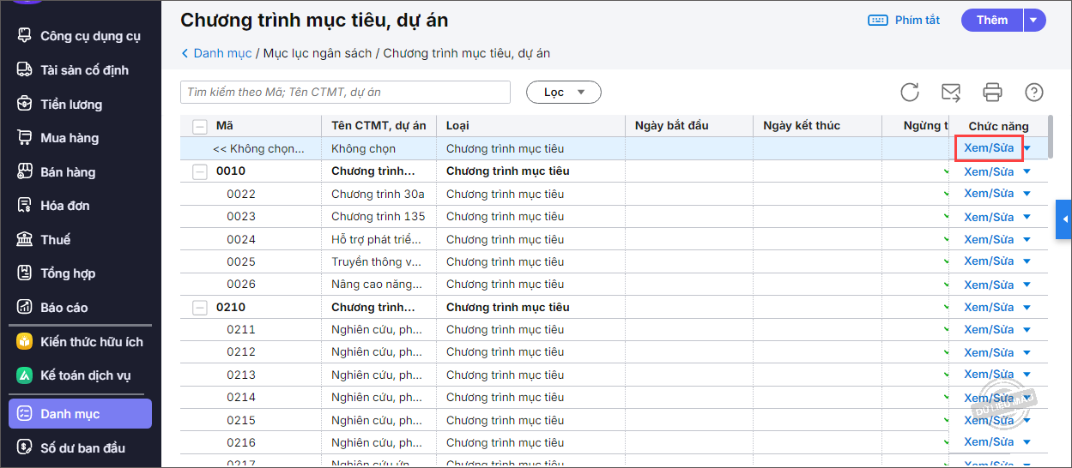This screenshot has height=468, width=1072.
Task: Click the Thêm button
Action: tap(991, 21)
